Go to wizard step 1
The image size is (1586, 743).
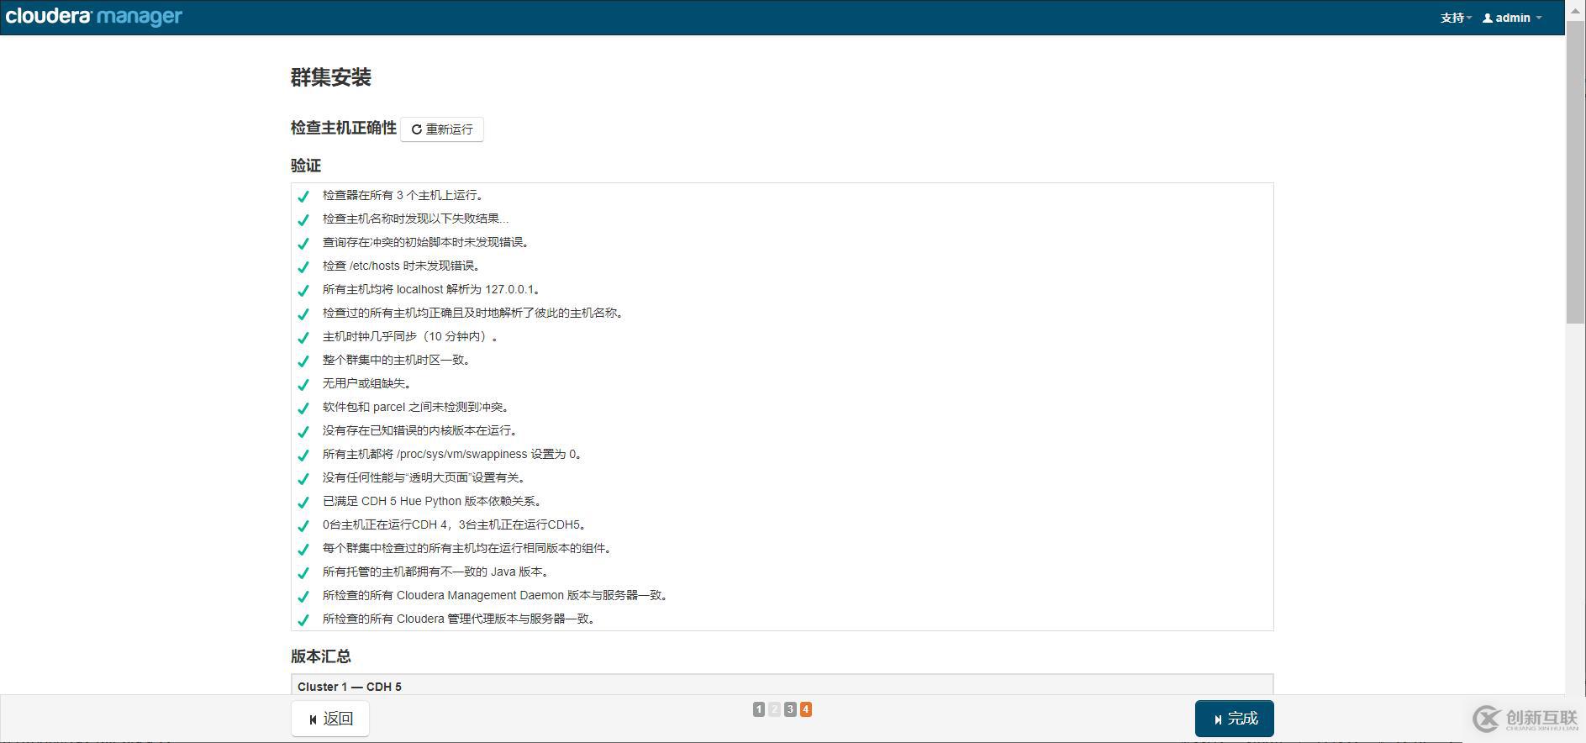click(759, 709)
